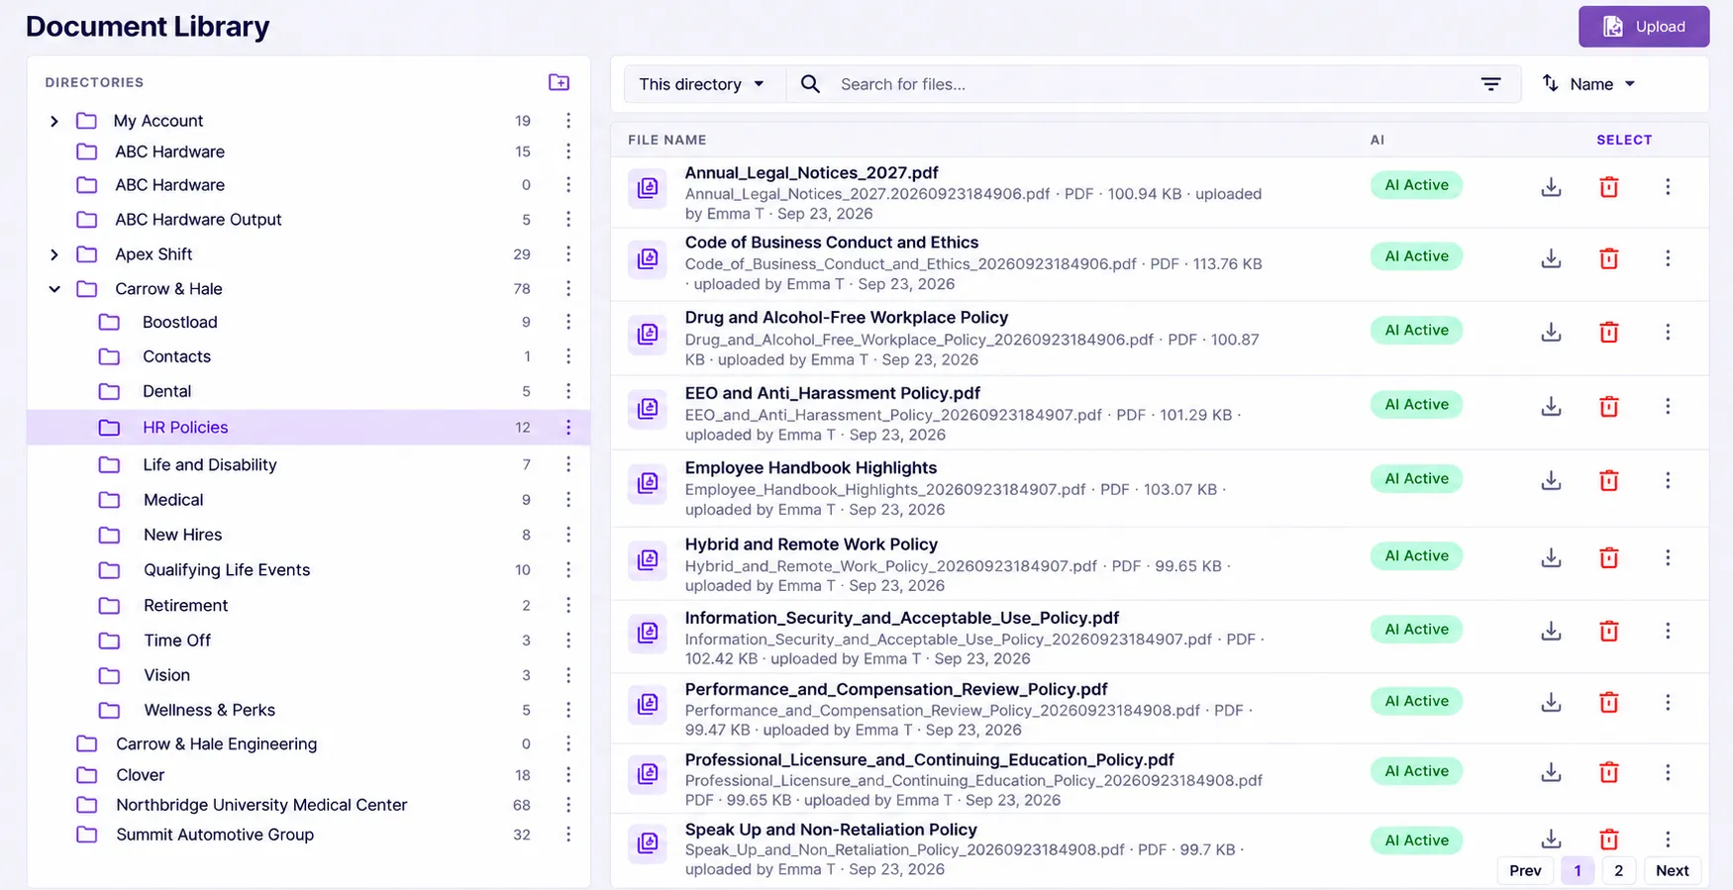Collapse the Carrow & Hale folder
This screenshot has width=1733, height=890.
click(x=54, y=289)
